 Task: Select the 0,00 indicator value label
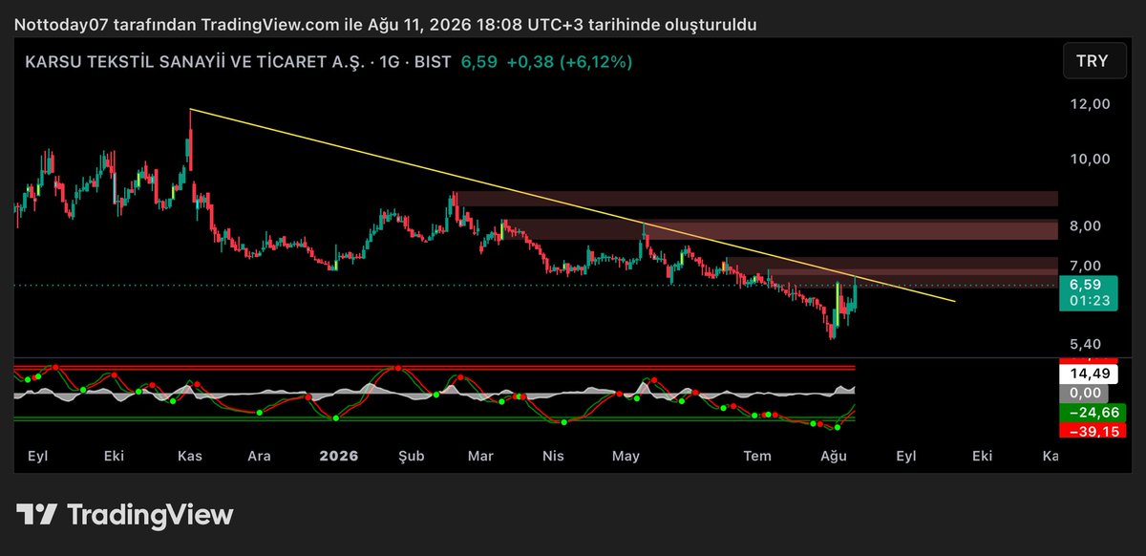point(1086,393)
